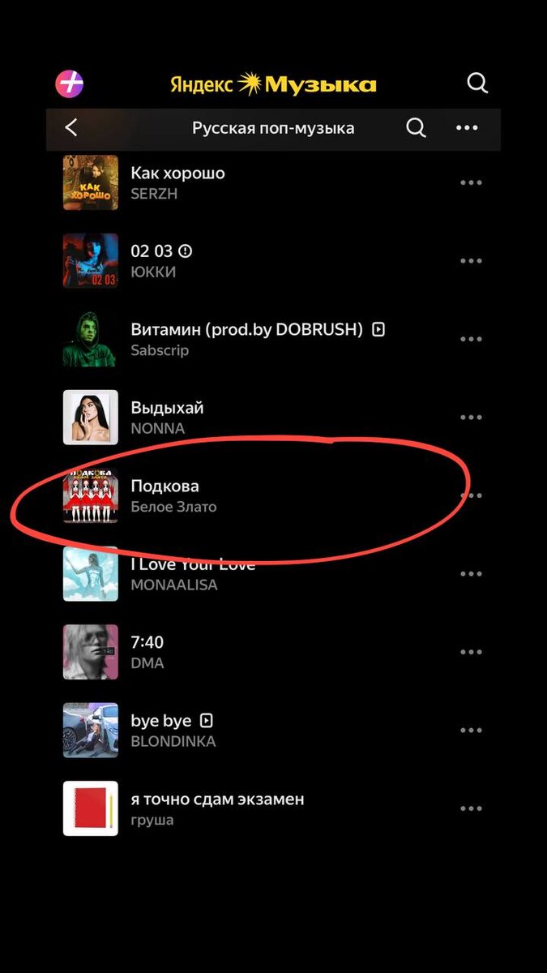Open more options for Как хорошо
This screenshot has width=547, height=973.
pyautogui.click(x=471, y=182)
